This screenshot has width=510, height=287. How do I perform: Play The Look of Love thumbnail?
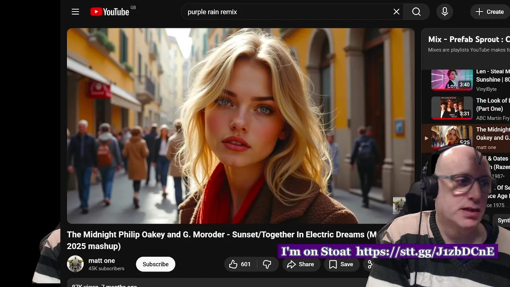coord(452,108)
